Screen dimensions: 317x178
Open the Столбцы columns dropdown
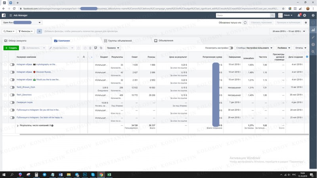tap(254, 48)
